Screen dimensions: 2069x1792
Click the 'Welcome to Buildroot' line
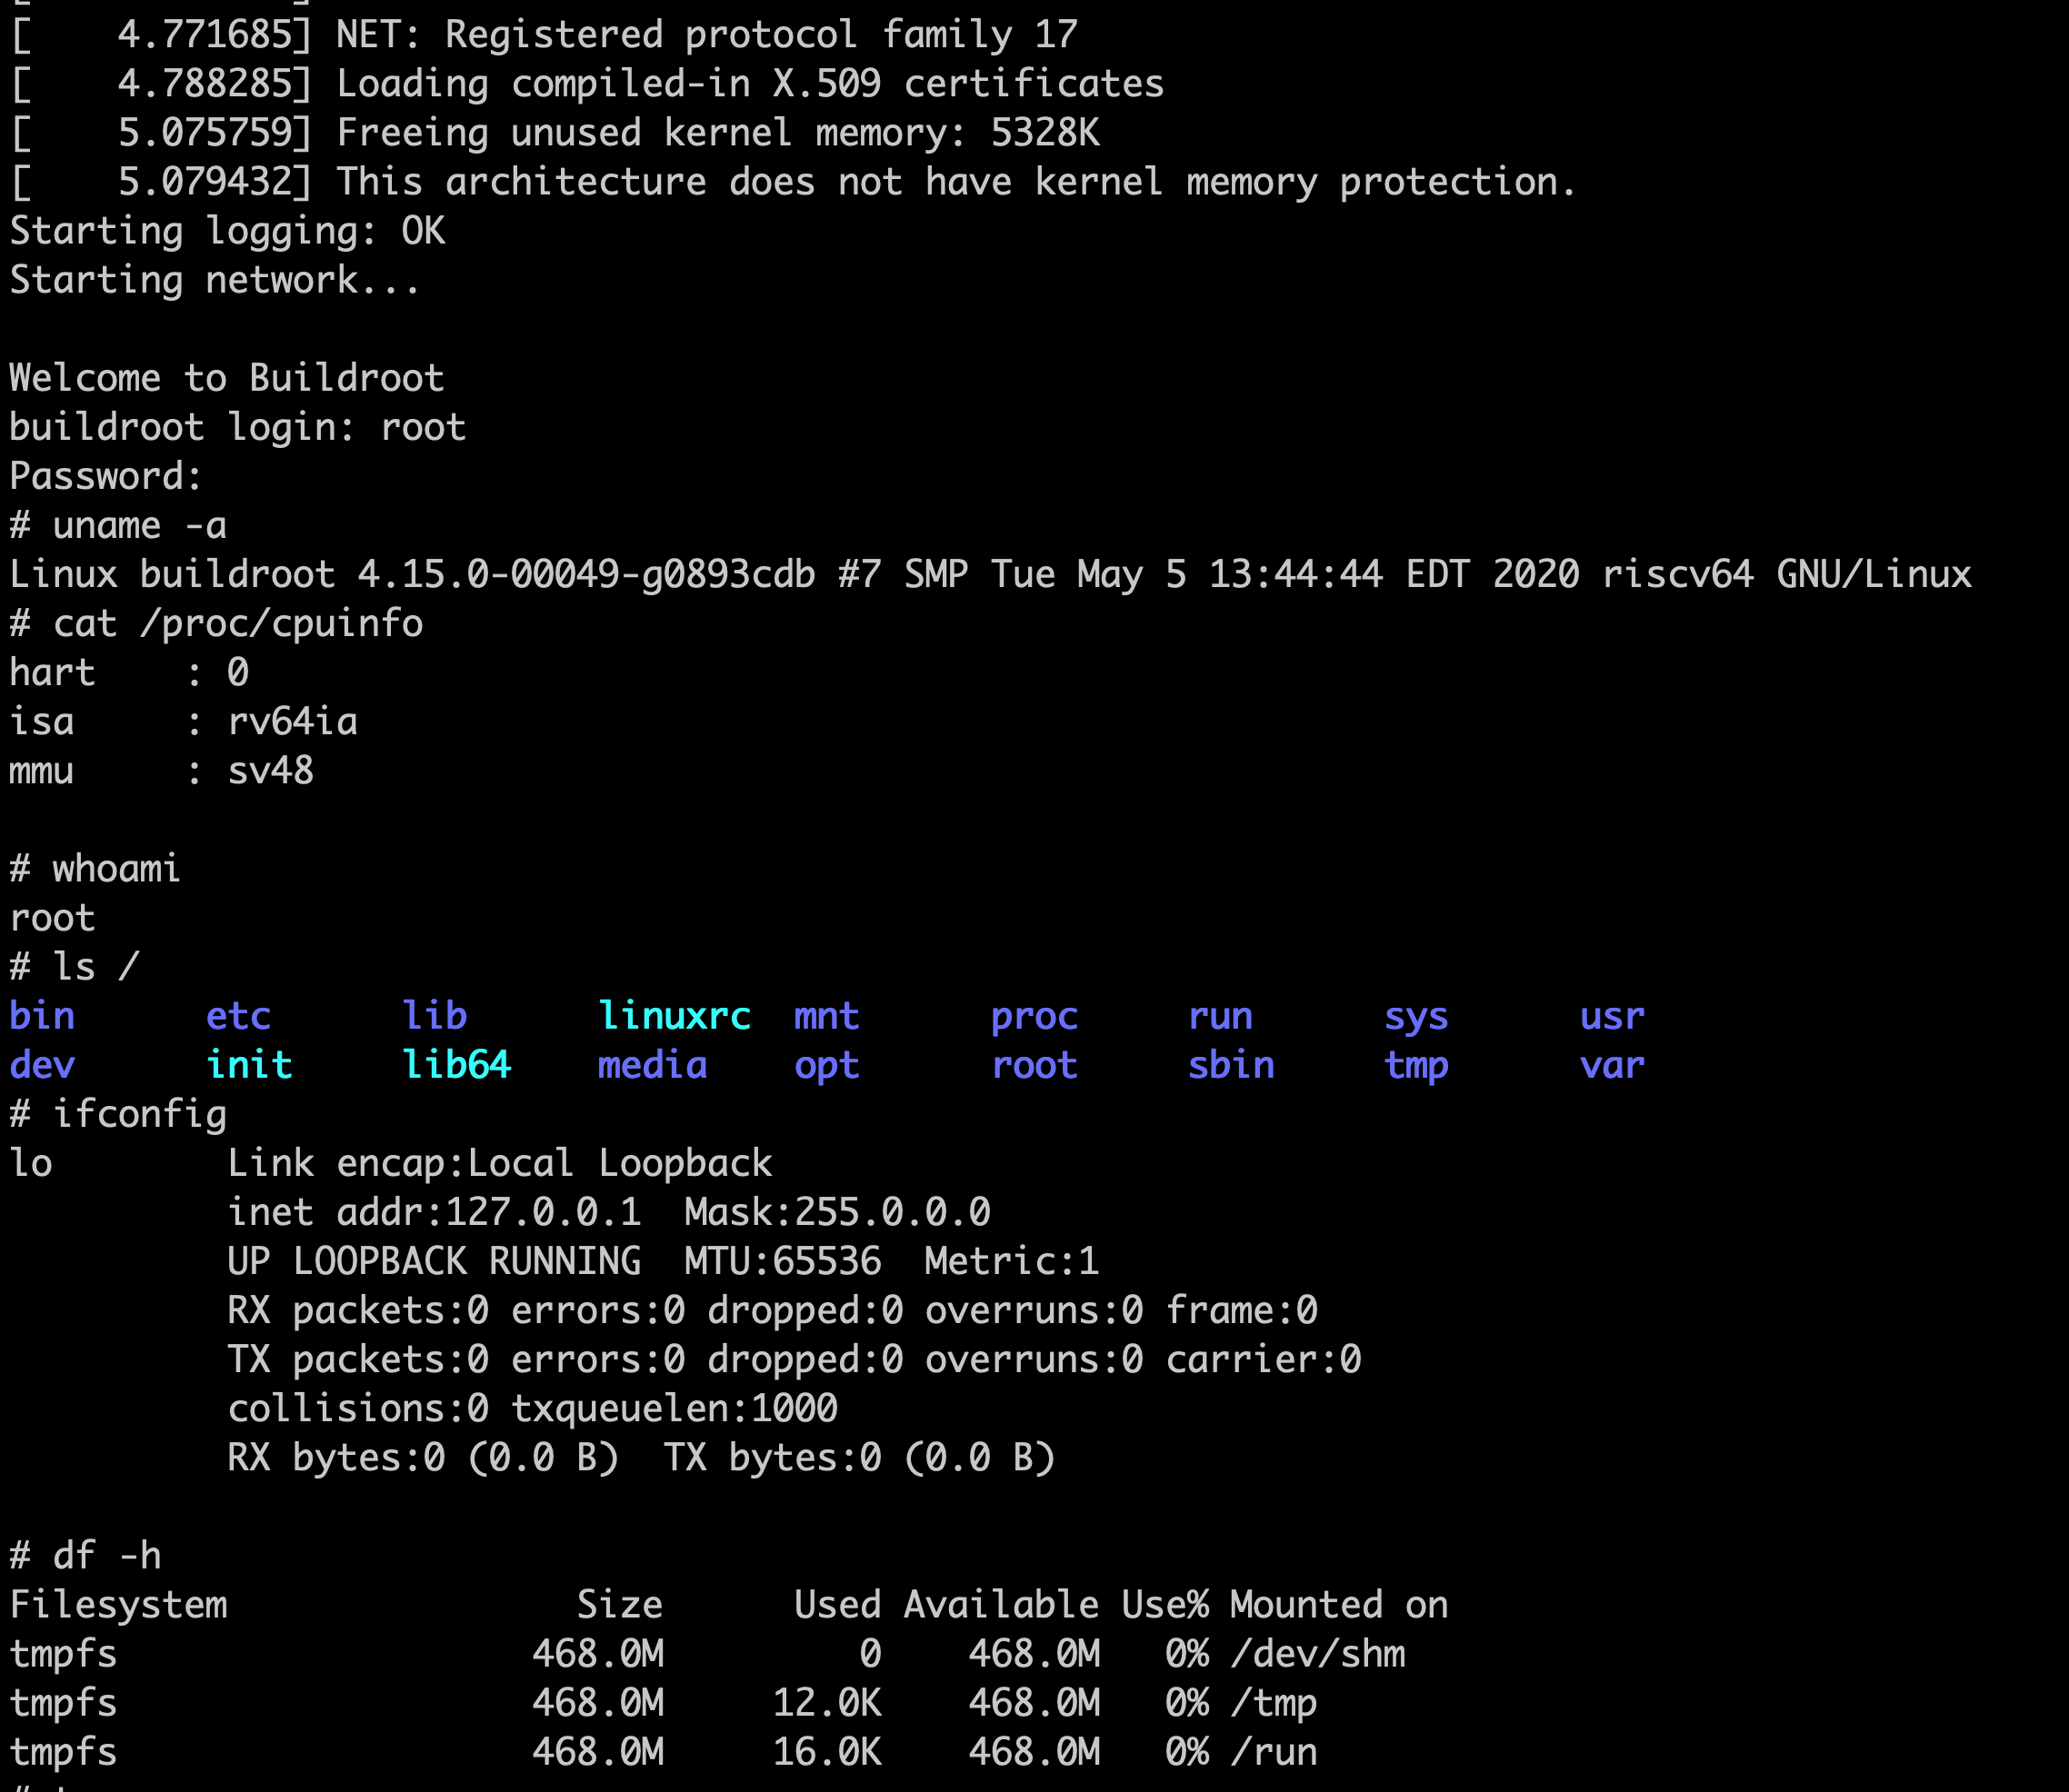point(227,378)
